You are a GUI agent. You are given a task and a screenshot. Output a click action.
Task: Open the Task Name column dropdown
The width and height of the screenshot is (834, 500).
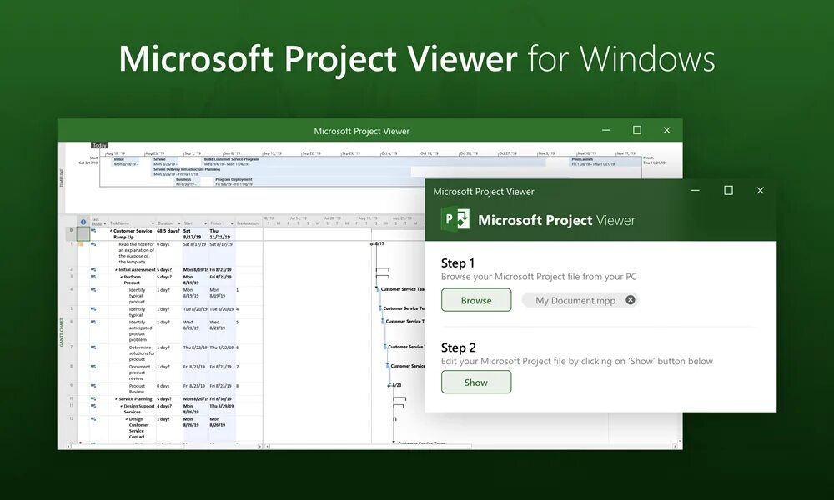click(153, 223)
